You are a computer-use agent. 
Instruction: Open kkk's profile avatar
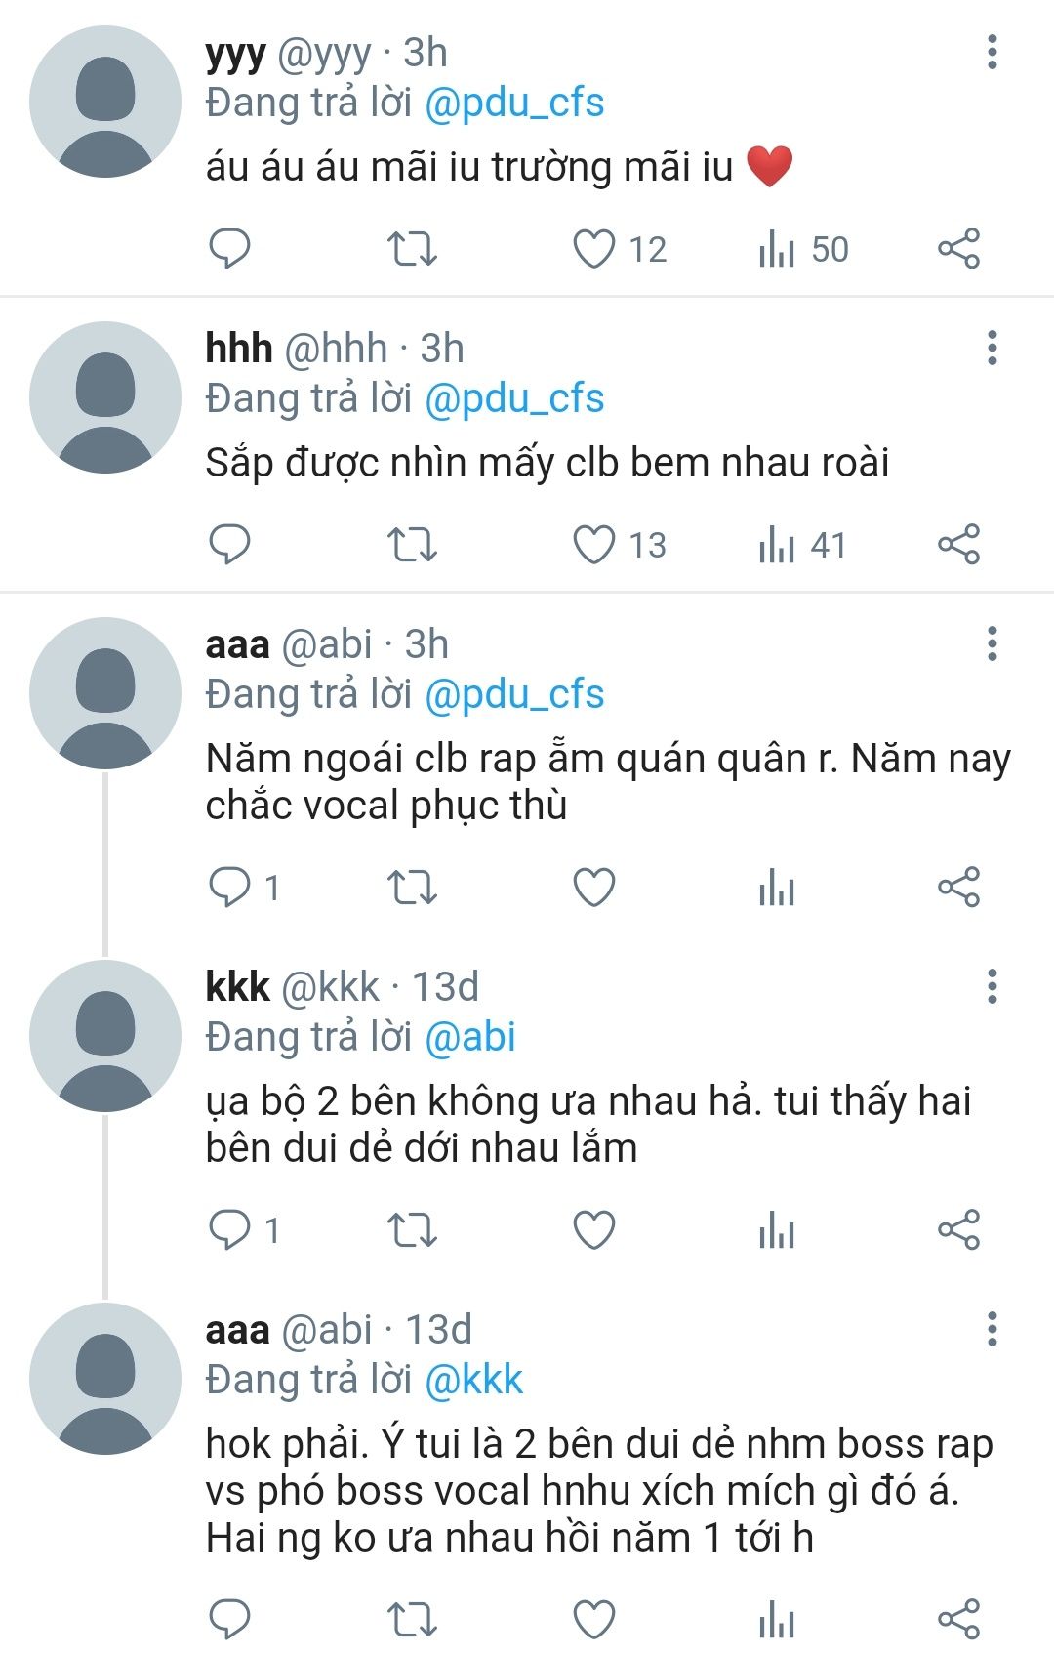pos(105,1036)
